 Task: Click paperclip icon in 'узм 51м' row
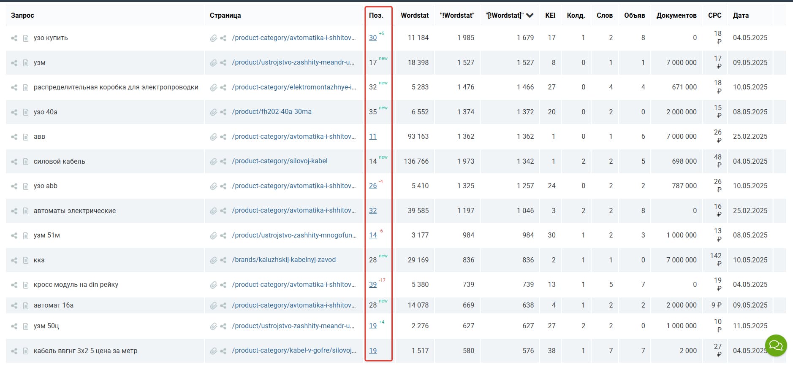click(213, 235)
